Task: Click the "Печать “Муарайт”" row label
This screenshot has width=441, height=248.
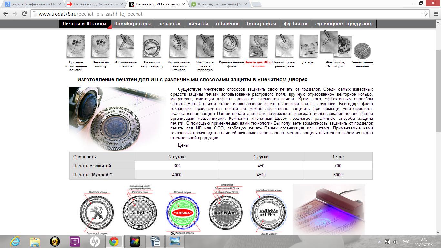Action: [102, 175]
